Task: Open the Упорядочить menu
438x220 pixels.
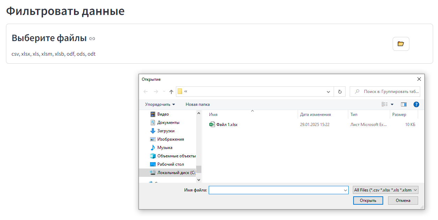Action: click(160, 104)
